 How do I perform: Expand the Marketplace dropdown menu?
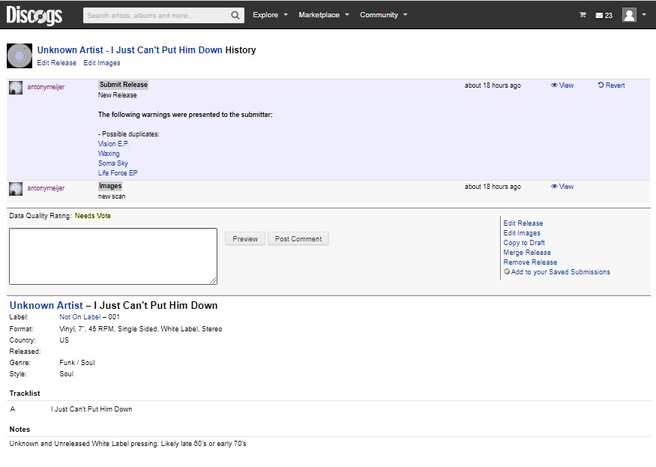pos(324,15)
